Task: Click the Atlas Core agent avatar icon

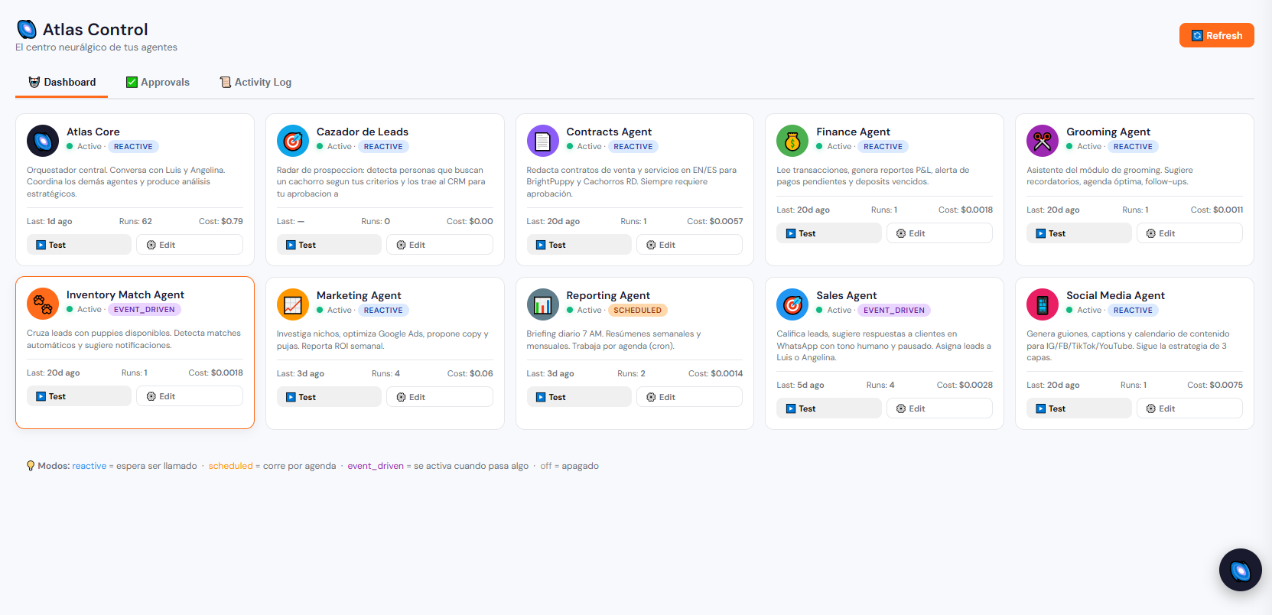Action: pos(43,141)
